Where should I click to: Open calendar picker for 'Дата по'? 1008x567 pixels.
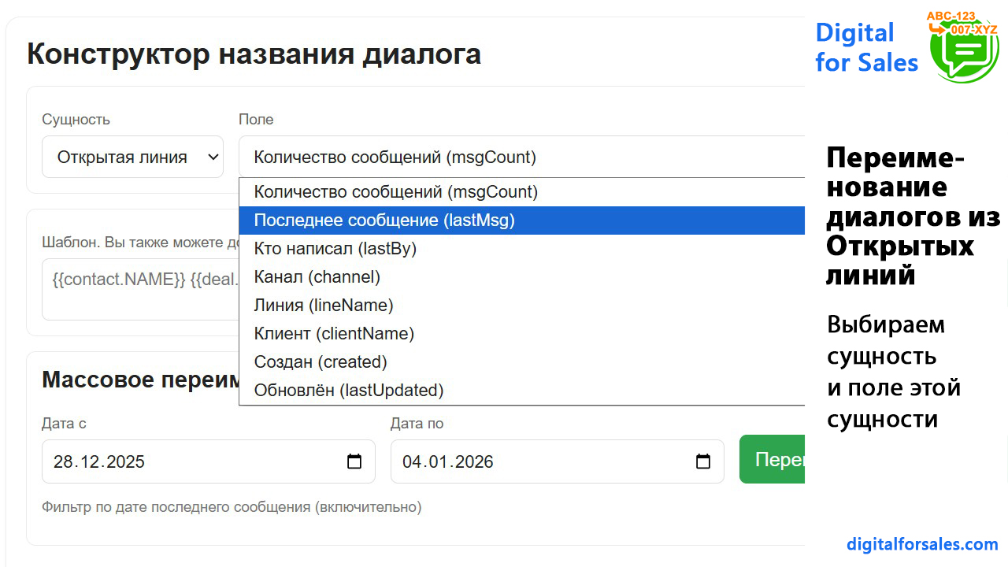pos(703,461)
